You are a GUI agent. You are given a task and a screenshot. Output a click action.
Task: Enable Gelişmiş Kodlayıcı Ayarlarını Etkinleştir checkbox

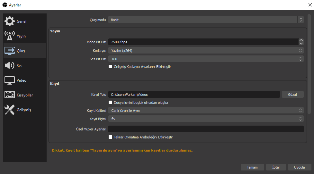(x=110, y=67)
